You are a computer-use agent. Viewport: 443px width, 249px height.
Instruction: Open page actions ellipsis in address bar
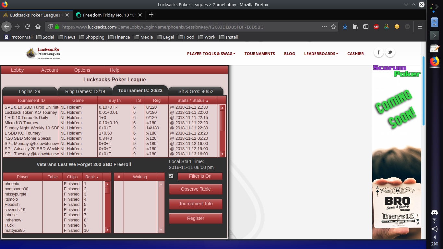(324, 27)
